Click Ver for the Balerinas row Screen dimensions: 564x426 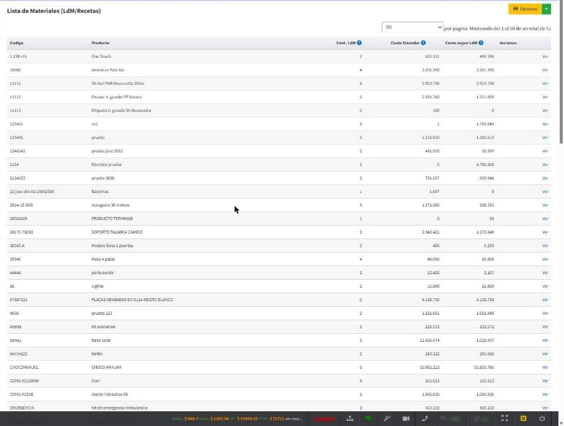pos(545,192)
